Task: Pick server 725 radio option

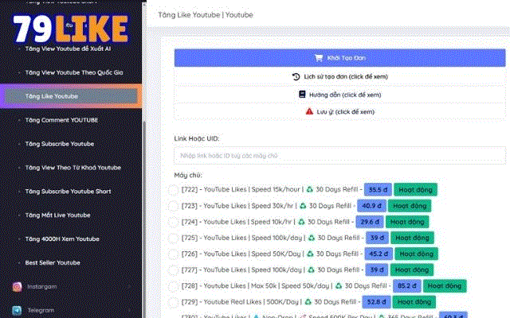Action: [x=174, y=238]
